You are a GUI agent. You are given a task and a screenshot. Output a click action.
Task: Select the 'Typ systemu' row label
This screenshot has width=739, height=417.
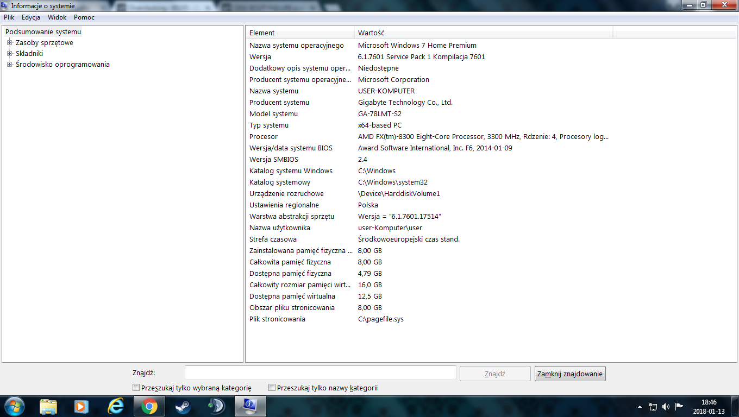(x=269, y=125)
